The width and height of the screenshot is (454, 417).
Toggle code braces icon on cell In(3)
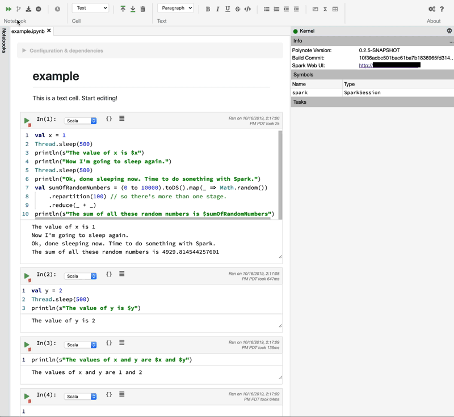pyautogui.click(x=109, y=343)
